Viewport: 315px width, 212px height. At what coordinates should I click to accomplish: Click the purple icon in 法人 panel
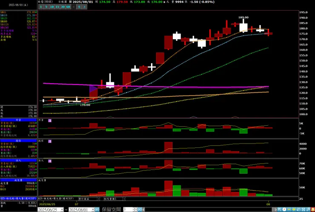click(50, 161)
